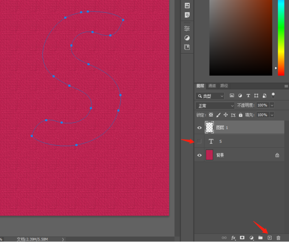289x242 pixels.
Task: Open the 正常 blend mode dropdown
Action: 215,105
